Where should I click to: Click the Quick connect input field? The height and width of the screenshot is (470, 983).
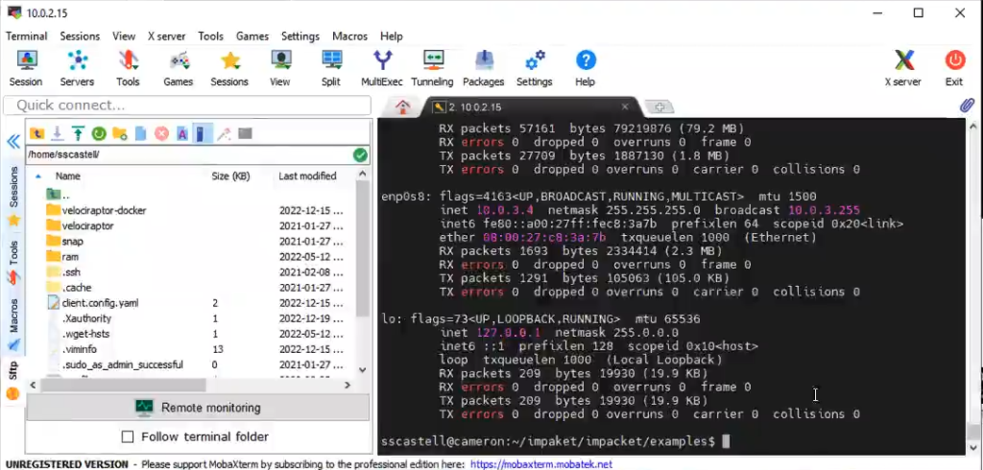(x=187, y=106)
